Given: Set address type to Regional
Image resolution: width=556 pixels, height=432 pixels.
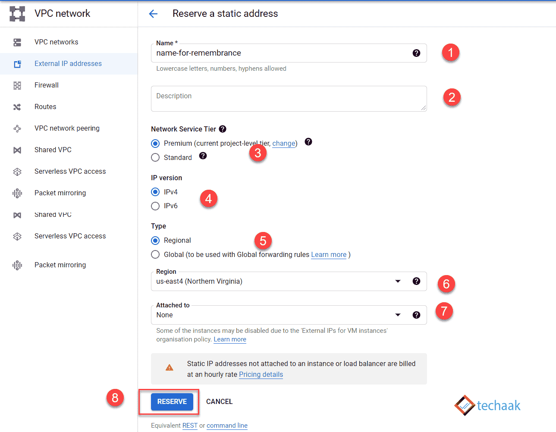Looking at the screenshot, I should (x=155, y=241).
